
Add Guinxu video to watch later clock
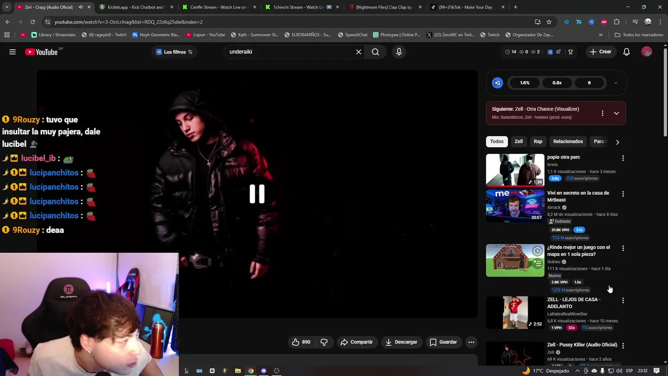coord(537,252)
